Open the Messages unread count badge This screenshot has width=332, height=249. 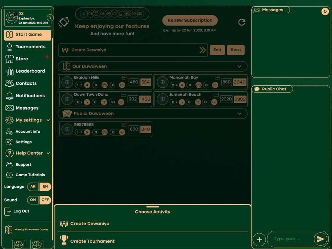(x=325, y=11)
